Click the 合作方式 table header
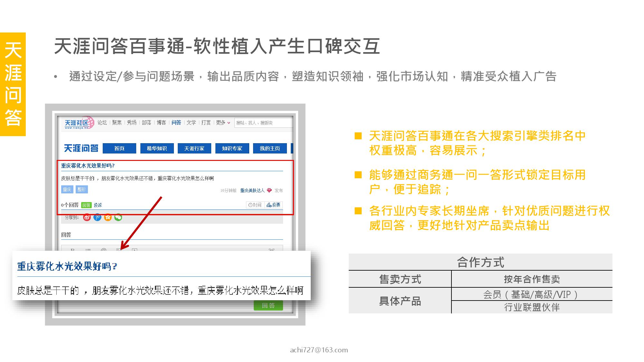Screen dimensions: 644x362 point(480,262)
